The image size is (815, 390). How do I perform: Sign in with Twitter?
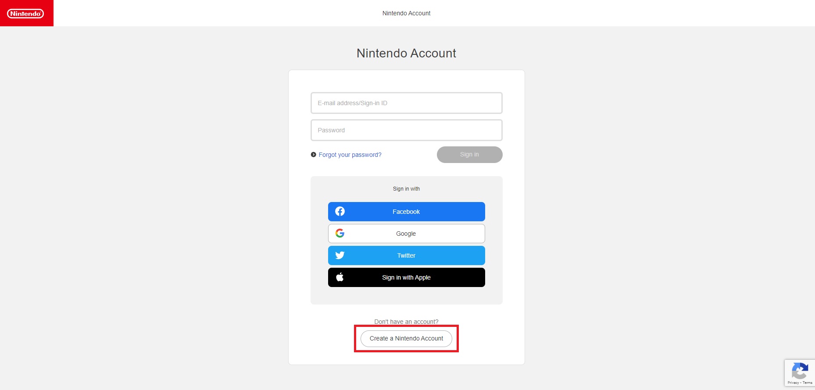coord(406,255)
